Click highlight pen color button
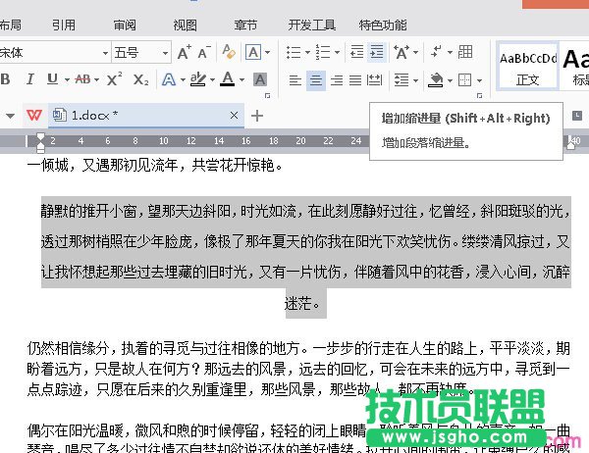The width and height of the screenshot is (589, 453). tap(197, 79)
